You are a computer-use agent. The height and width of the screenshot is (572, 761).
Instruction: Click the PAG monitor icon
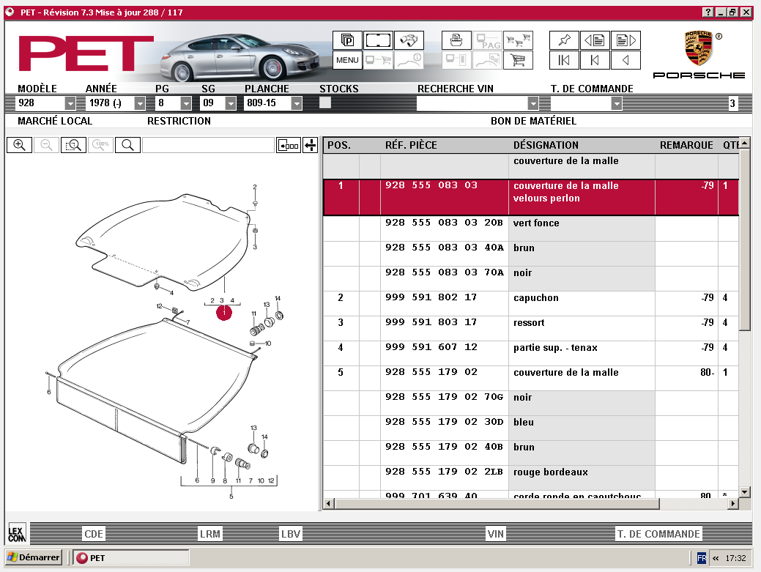coord(487,40)
